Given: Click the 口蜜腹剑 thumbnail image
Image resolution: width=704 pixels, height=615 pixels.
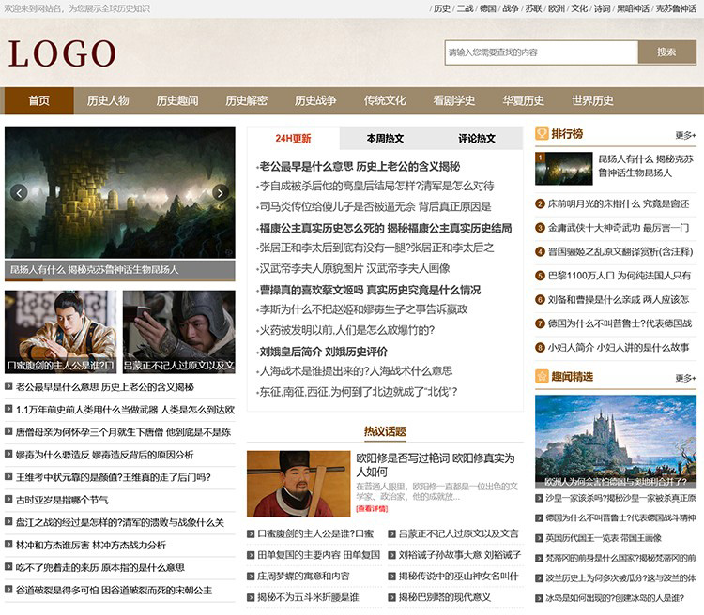Looking at the screenshot, I should click(61, 332).
